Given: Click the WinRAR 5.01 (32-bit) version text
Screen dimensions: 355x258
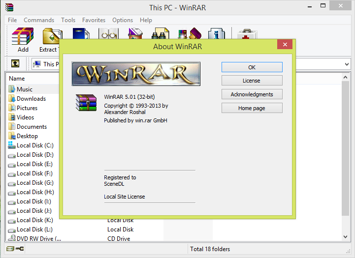Looking at the screenshot, I should click(x=129, y=97).
